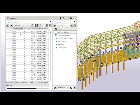Select Steel Secondary Parts category

tap(66, 38)
